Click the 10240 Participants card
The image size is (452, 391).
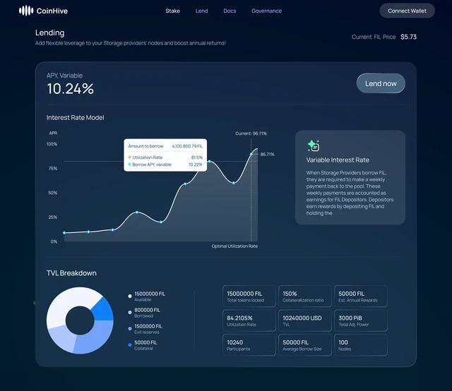click(x=249, y=345)
